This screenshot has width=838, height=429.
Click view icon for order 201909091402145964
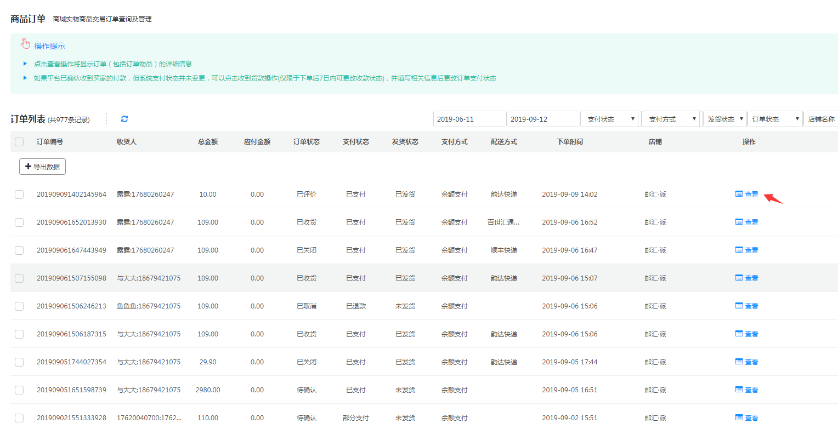739,194
